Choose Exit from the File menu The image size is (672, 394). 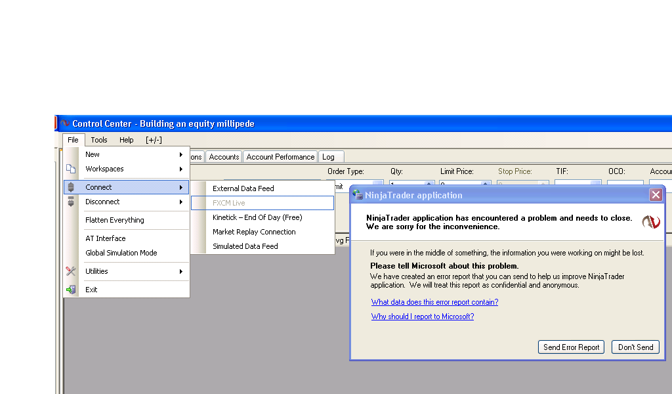tap(127, 290)
